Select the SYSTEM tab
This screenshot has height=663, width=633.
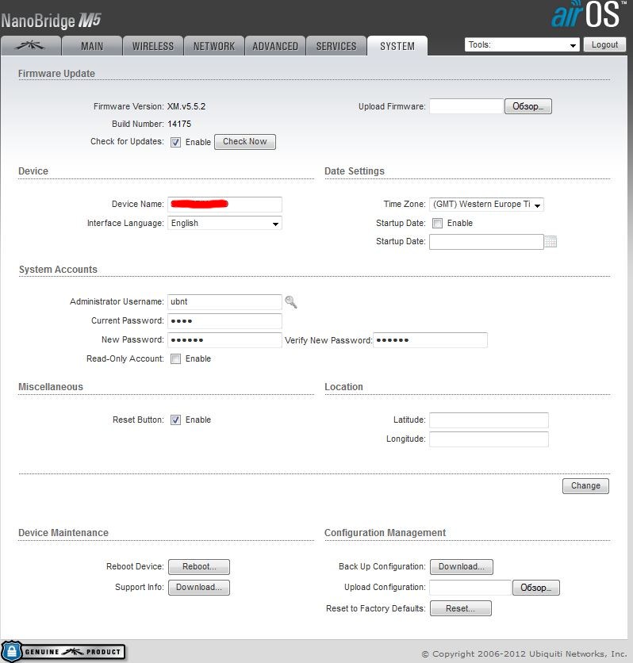point(397,46)
